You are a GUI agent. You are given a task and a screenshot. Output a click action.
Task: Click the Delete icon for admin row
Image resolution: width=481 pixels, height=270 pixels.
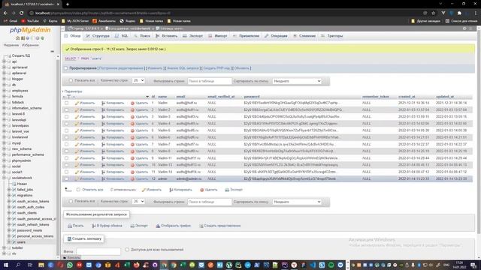(132, 179)
